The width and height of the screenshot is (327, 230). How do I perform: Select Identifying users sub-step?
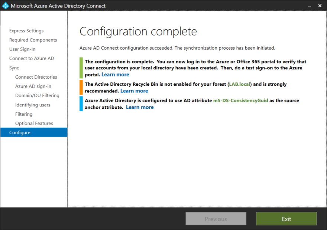(x=33, y=105)
